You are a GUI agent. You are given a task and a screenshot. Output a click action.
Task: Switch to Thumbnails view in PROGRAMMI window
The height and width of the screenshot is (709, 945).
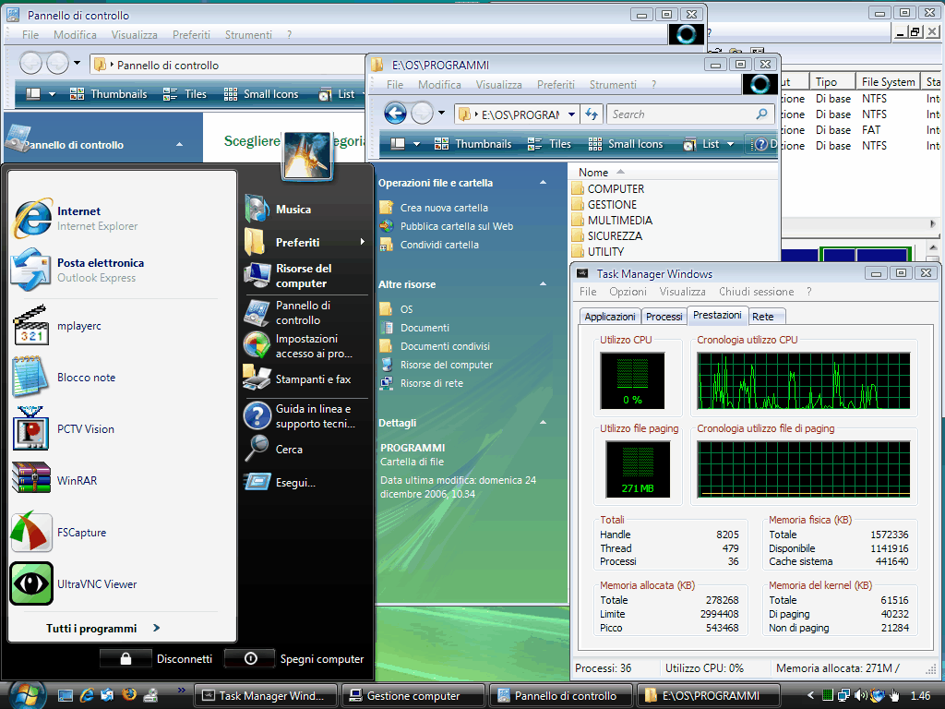[x=473, y=143]
